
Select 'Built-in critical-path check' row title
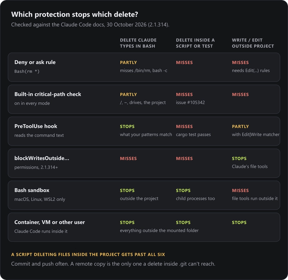pos(48,94)
